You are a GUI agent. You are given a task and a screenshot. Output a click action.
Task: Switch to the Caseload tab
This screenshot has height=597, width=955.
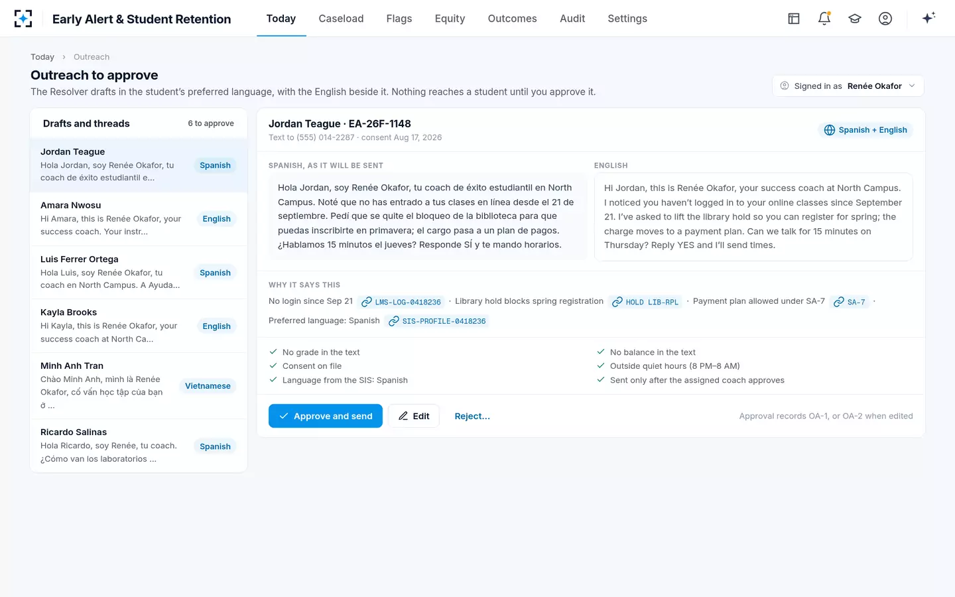(341, 19)
